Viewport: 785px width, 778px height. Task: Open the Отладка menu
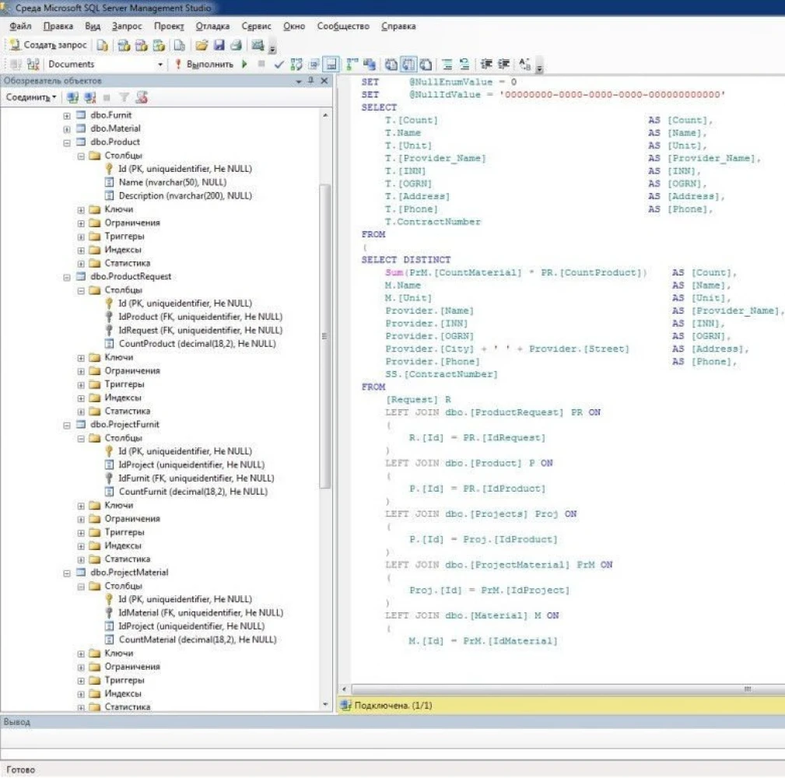pos(212,26)
